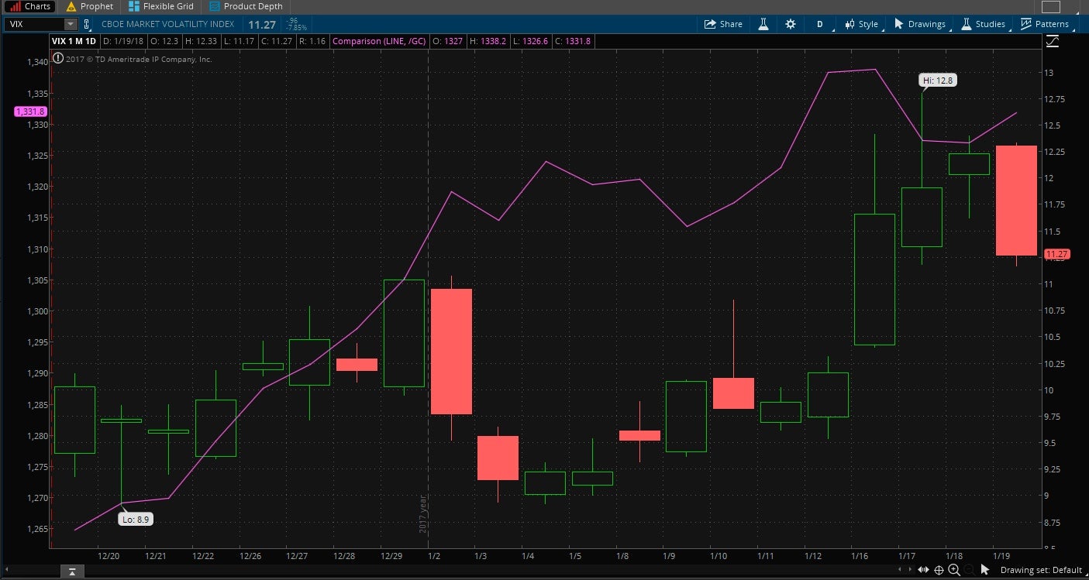This screenshot has height=580, width=1089.
Task: Open the Drawings menu
Action: pyautogui.click(x=920, y=24)
